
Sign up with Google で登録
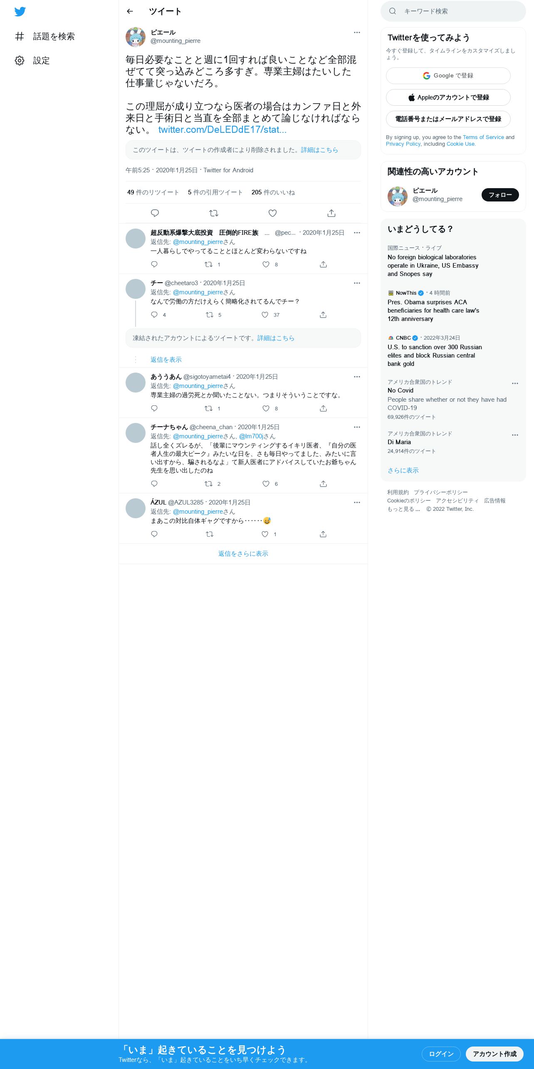[x=448, y=76]
